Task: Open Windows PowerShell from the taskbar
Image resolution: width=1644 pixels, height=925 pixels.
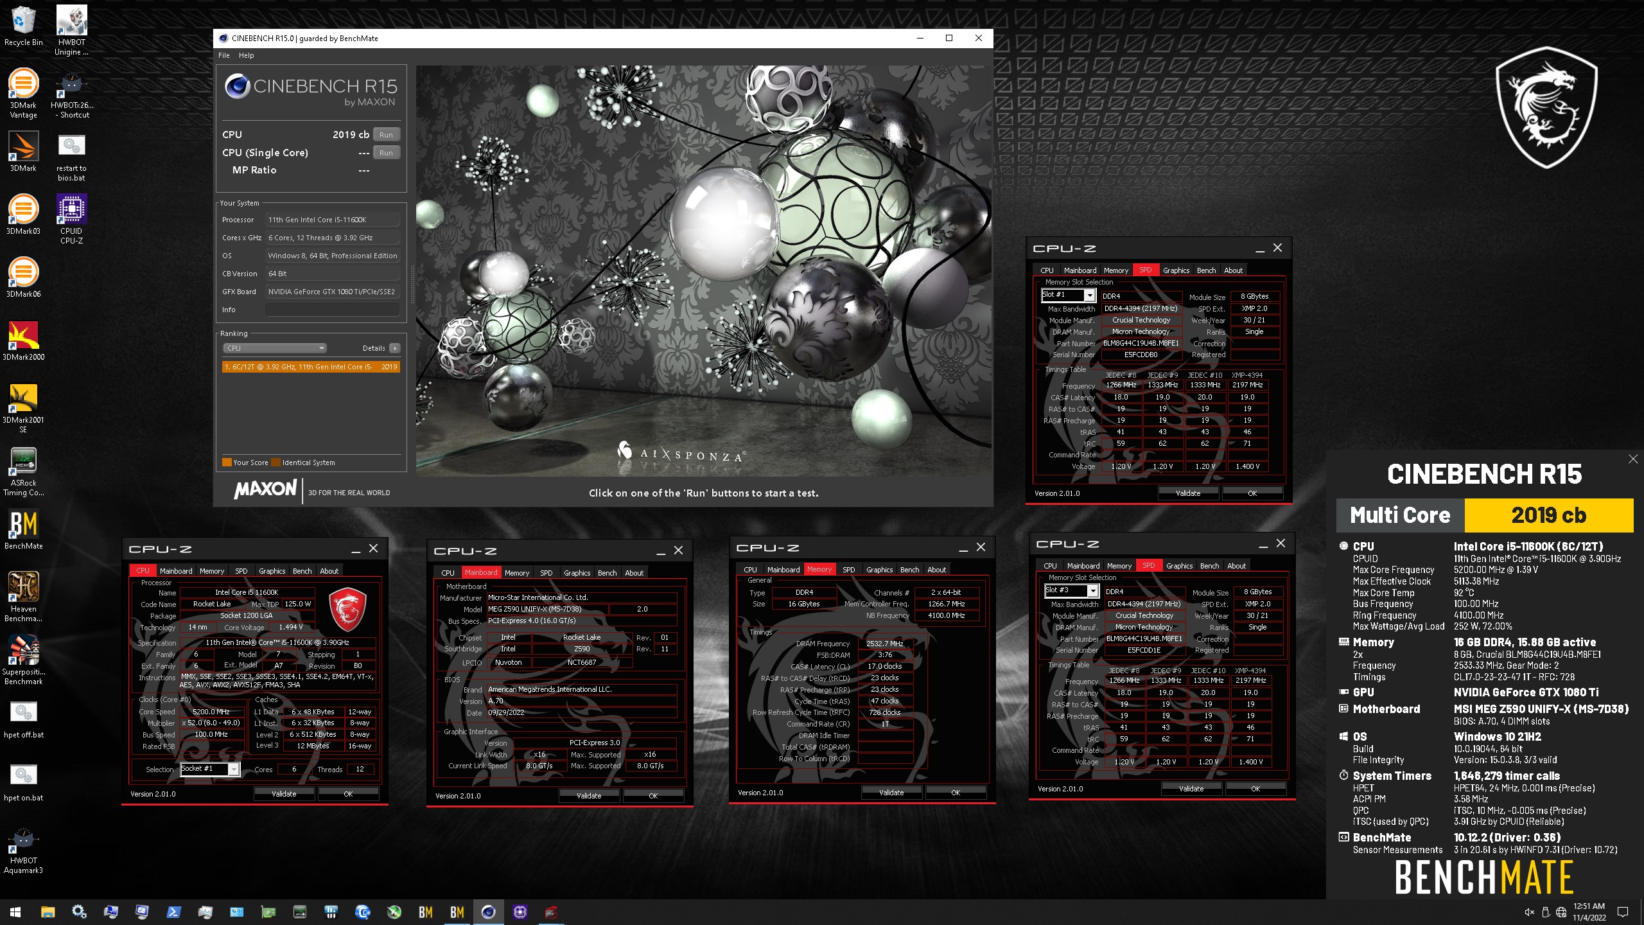Action: click(173, 912)
